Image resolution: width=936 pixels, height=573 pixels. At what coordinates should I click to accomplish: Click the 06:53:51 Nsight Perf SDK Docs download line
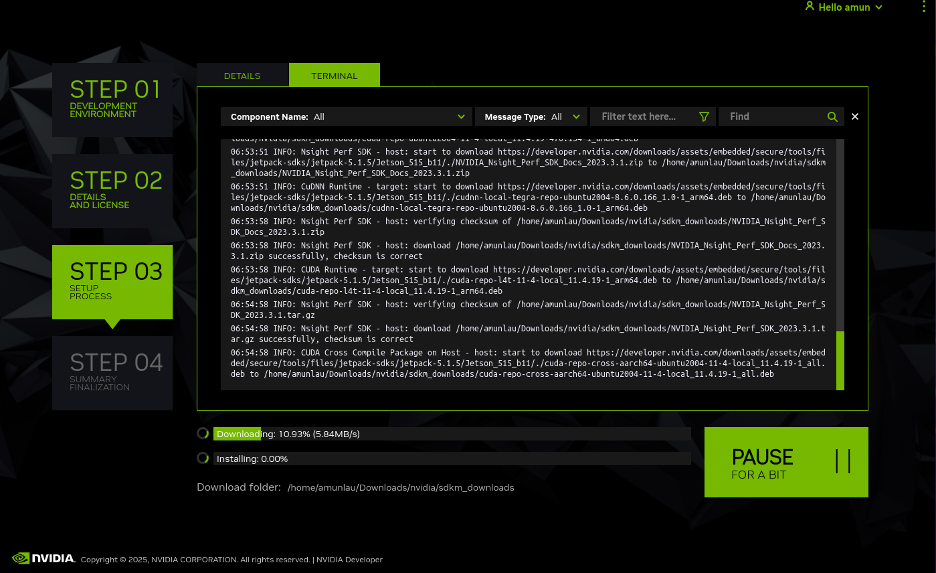(x=529, y=163)
